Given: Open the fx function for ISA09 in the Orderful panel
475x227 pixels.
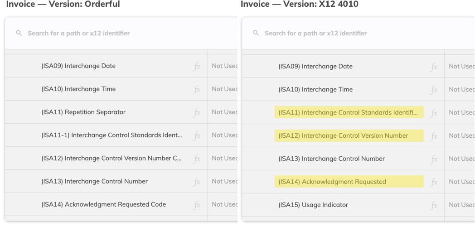Looking at the screenshot, I should pyautogui.click(x=197, y=66).
